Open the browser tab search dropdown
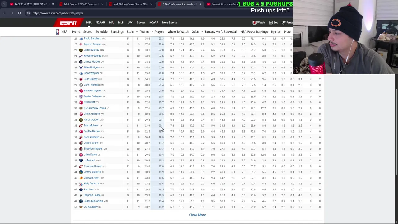398x224 pixels. (x=4, y=4)
